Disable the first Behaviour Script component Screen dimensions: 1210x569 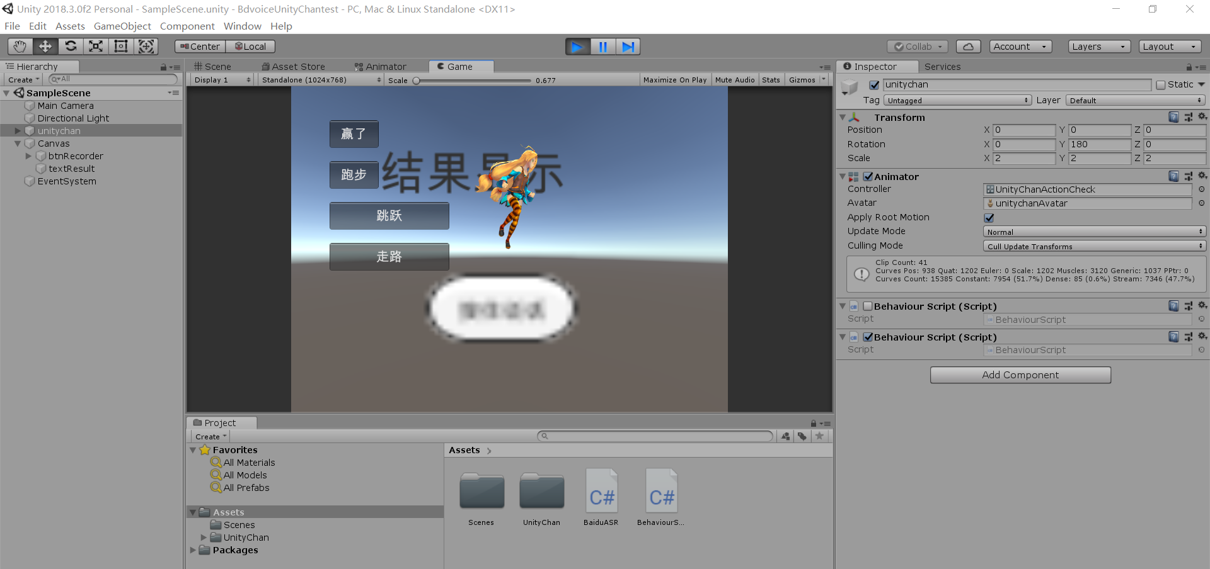pyautogui.click(x=868, y=306)
